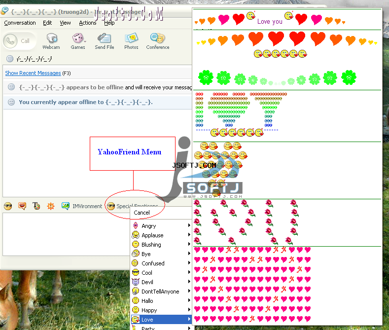This screenshot has width=389, height=330.
Task: Click the Angry emoticon icon
Action: tap(136, 225)
